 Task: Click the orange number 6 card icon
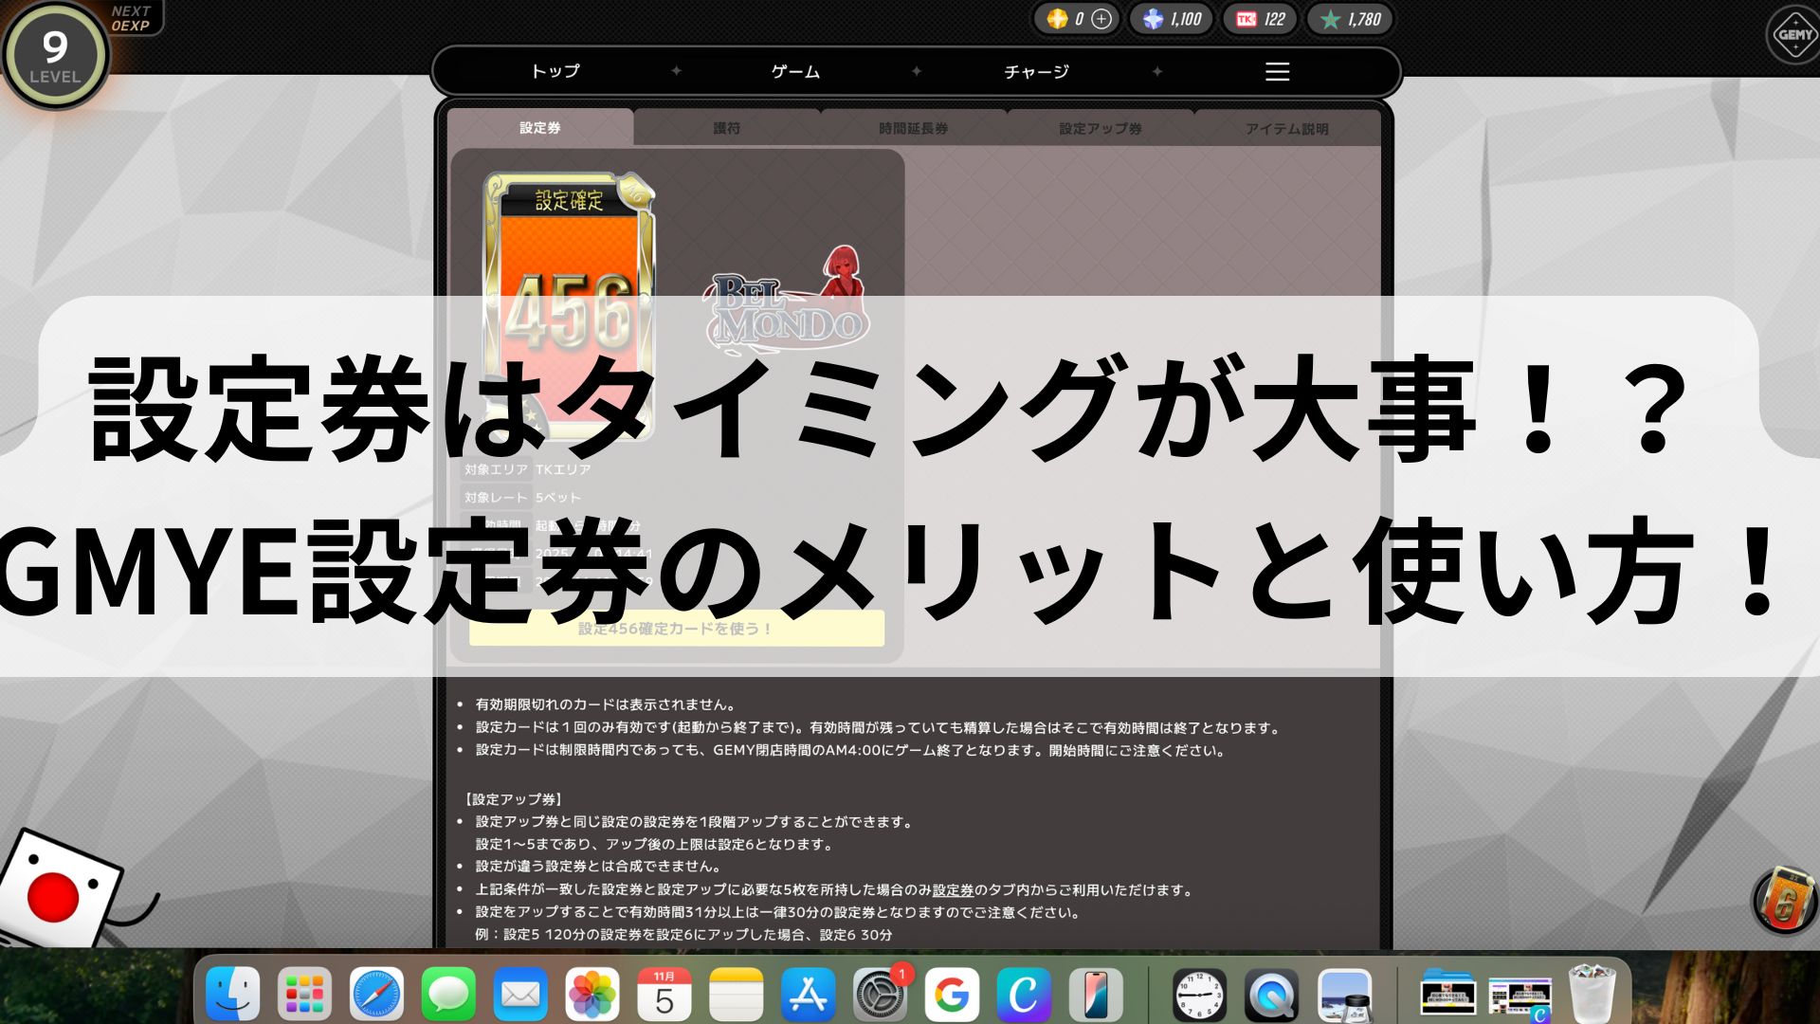(1784, 902)
